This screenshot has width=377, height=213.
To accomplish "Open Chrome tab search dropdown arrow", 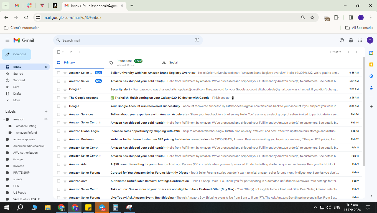I will (x=5, y=6).
